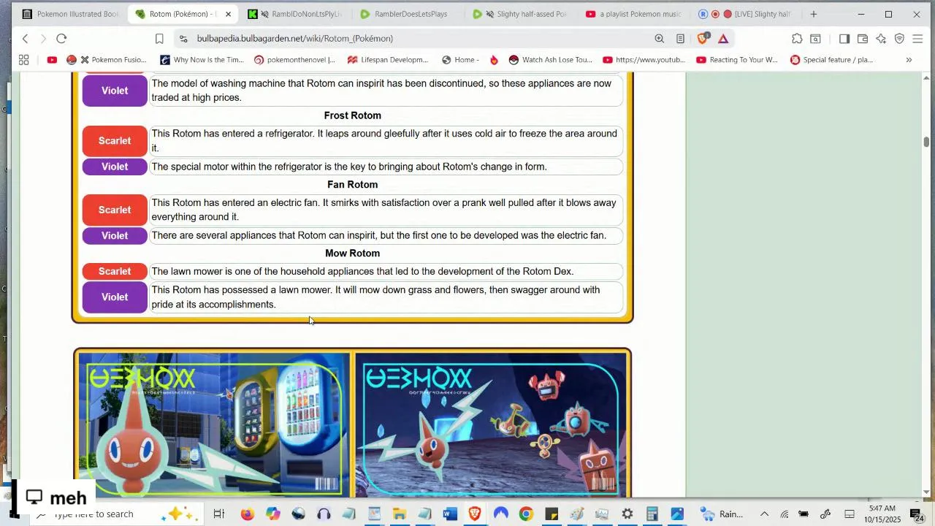Switch to the Slighty half-assed Pok tab
Viewport: 935px width, 526px height.
pyautogui.click(x=520, y=14)
